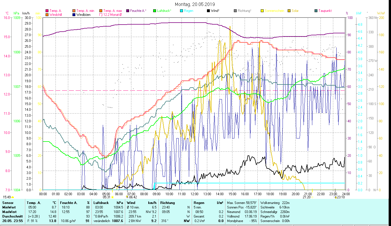Toggle the 12.2 Monat-Ø legend box
Viewport: 391px width, 226px height.
click(x=101, y=15)
